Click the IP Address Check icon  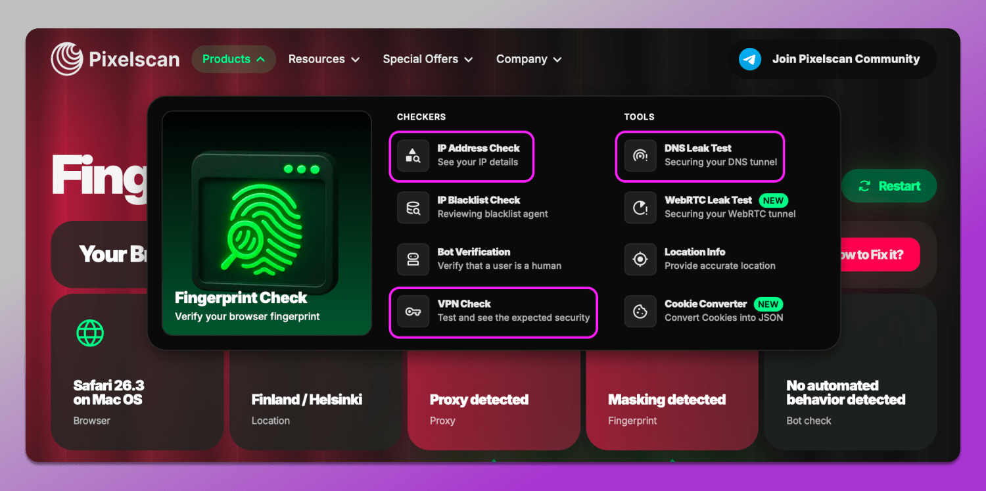point(413,156)
